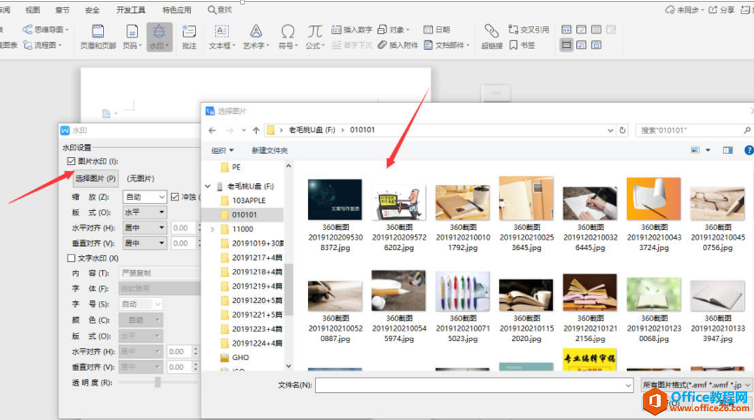Viewport: 754px width, 420px height.
Task: Open the picture 版式 layout dropdown set to 水平
Action: click(x=145, y=212)
